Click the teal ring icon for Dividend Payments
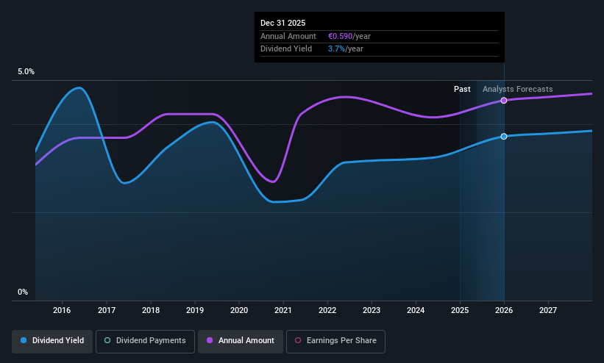Viewport: 604px width, 363px height. point(107,340)
